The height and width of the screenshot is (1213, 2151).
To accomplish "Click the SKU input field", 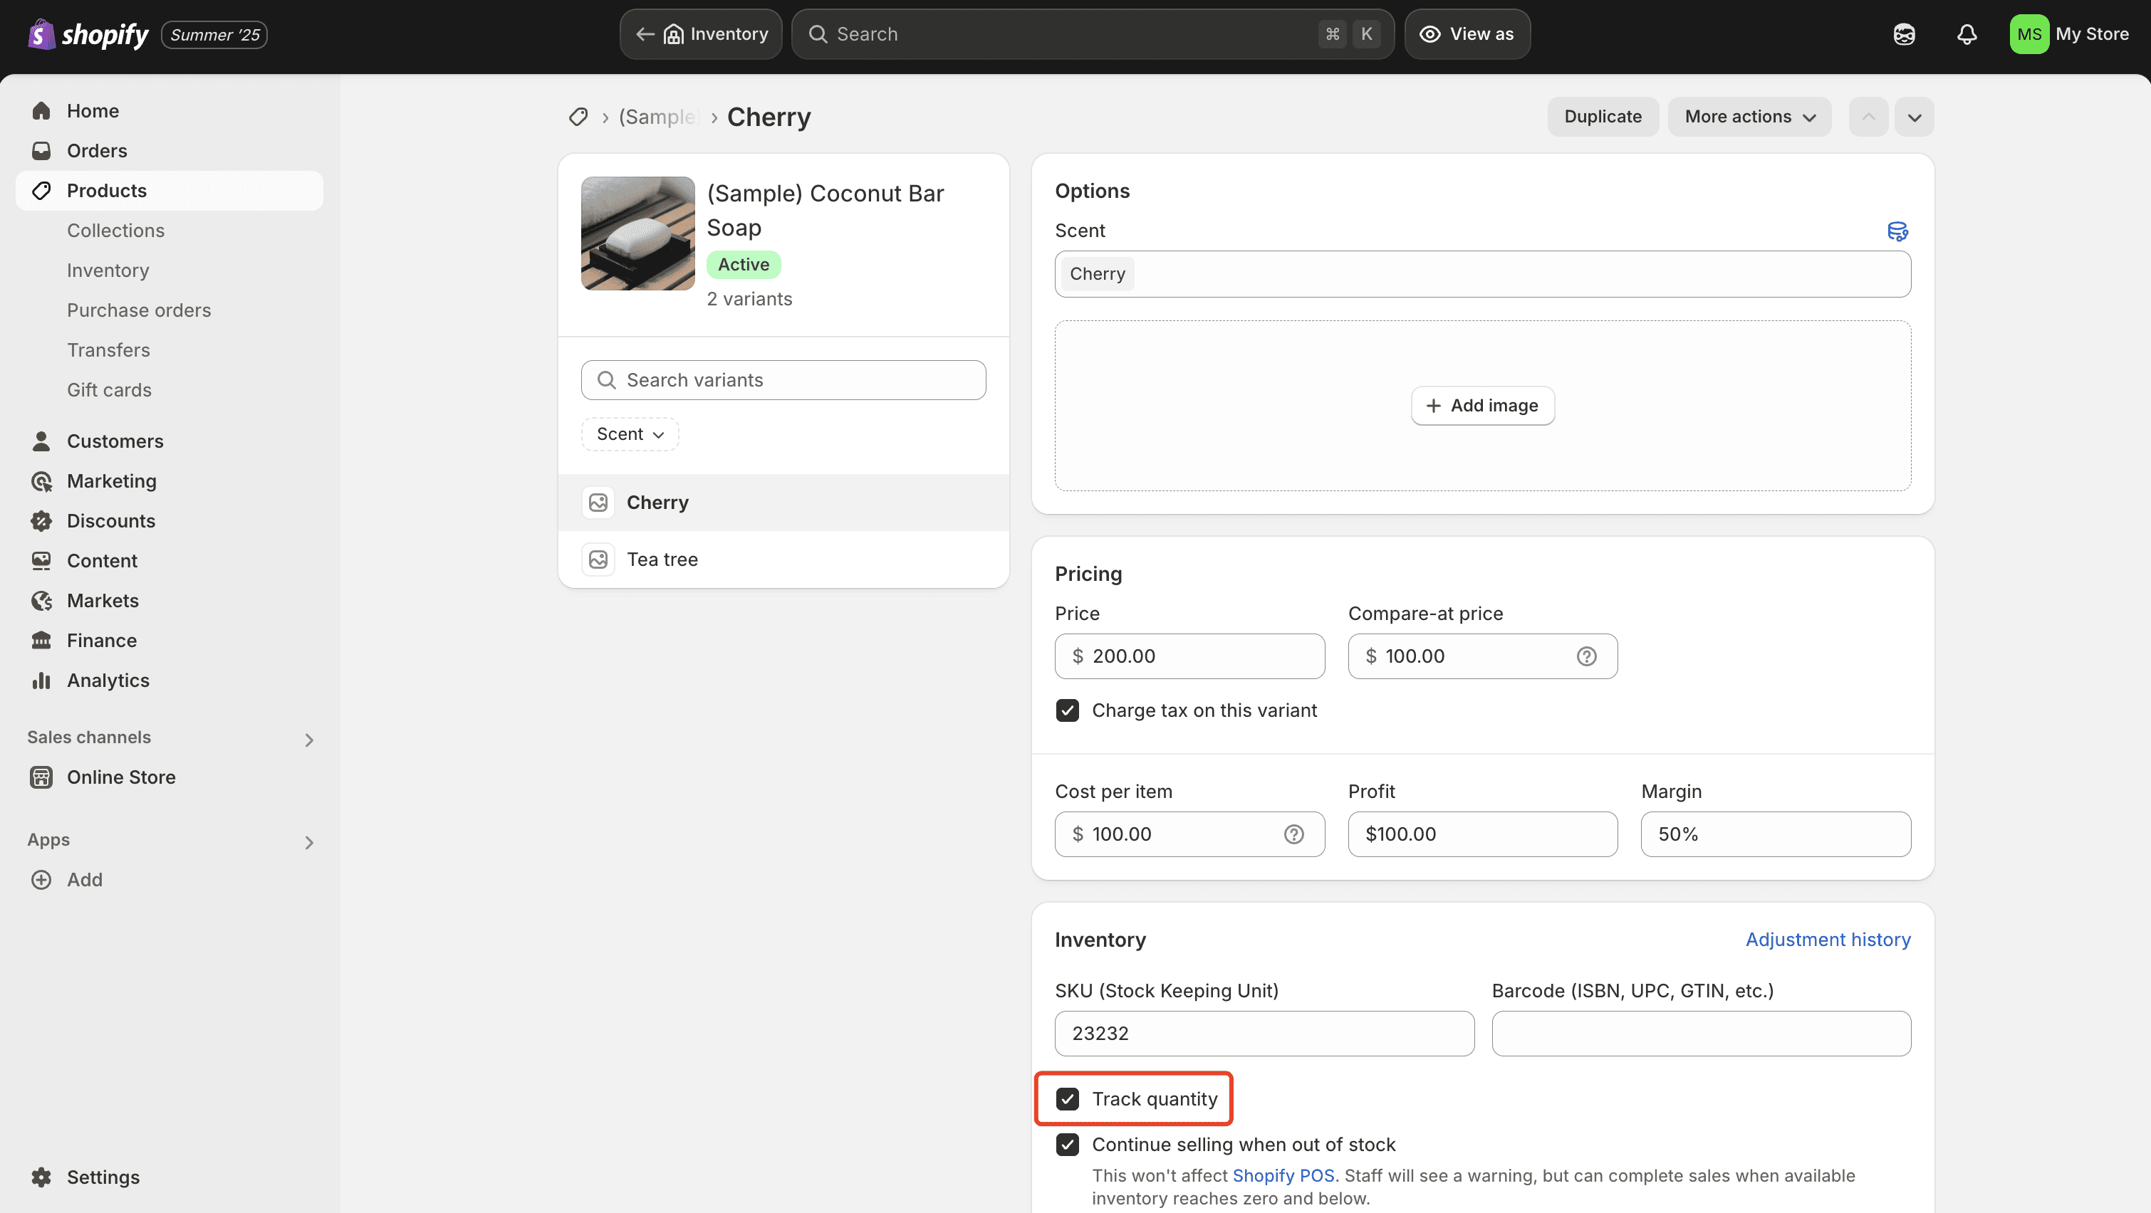I will [1264, 1034].
